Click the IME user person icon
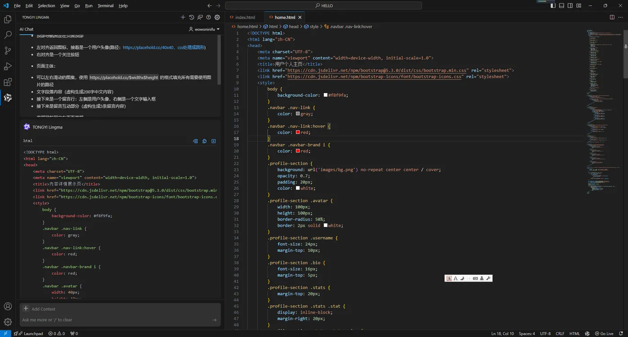This screenshot has width=628, height=337. (x=482, y=278)
